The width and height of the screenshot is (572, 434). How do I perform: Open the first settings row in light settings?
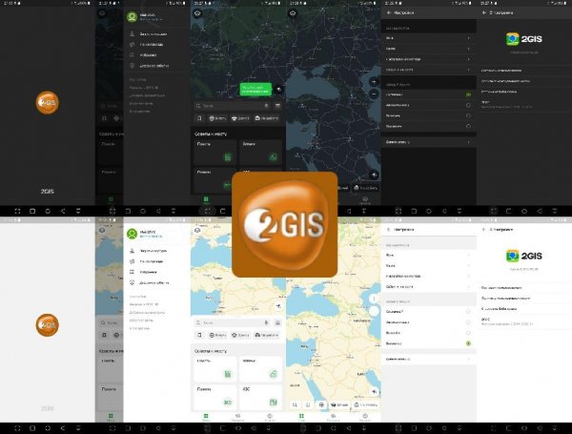pos(429,255)
